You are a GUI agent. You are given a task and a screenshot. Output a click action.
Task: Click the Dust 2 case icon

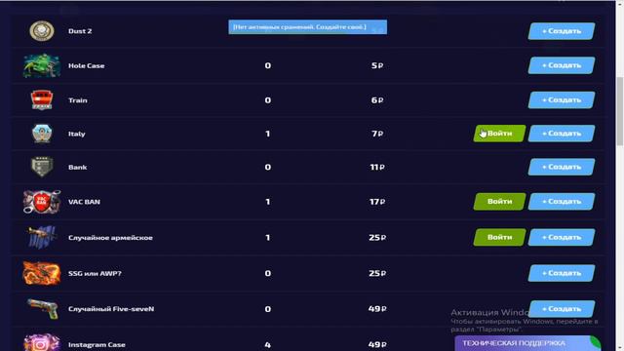tap(42, 30)
